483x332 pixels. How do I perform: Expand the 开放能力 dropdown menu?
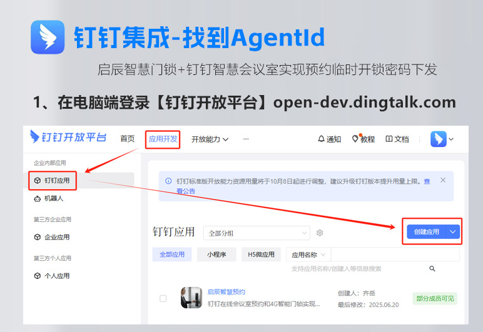click(x=210, y=139)
